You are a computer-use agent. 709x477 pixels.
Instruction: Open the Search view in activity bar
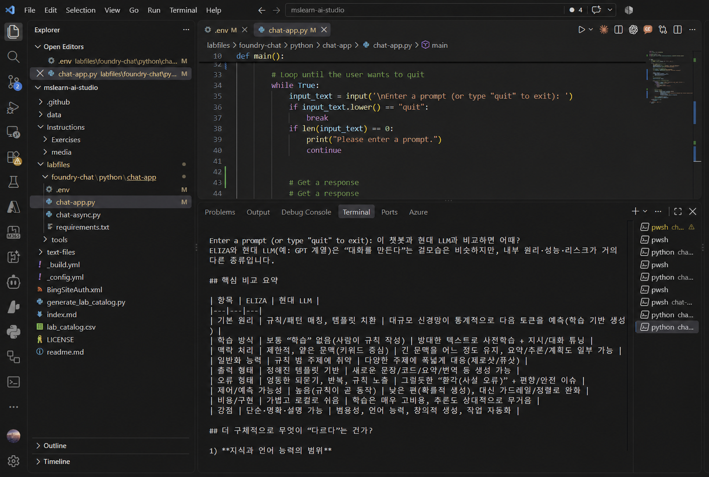(x=13, y=57)
